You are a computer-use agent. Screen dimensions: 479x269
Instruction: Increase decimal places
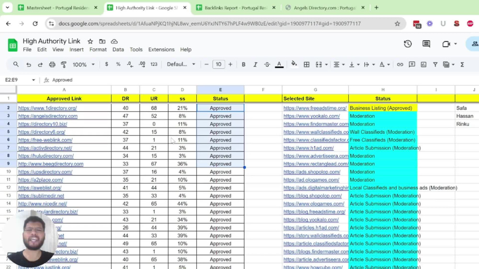point(142,65)
